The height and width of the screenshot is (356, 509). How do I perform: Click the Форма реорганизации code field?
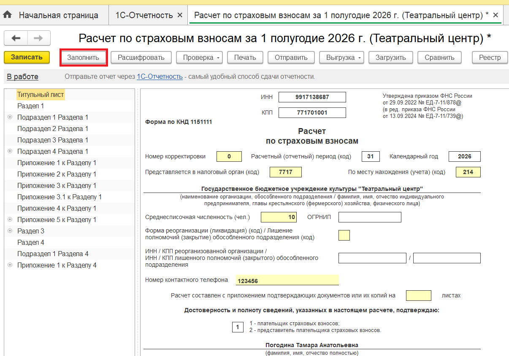tap(344, 235)
